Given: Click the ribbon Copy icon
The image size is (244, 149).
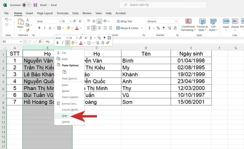Looking at the screenshot, I should click(28, 25).
